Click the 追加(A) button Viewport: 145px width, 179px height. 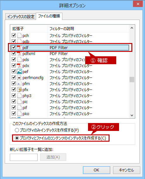[x=53, y=157]
